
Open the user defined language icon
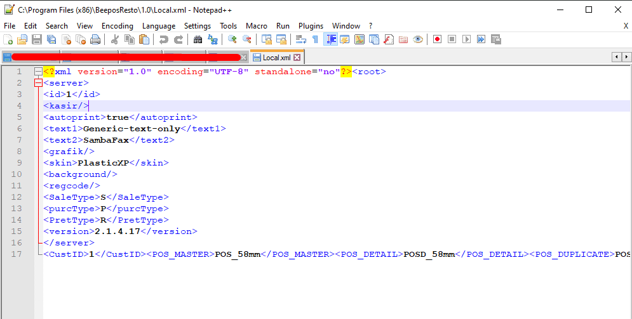(345, 39)
